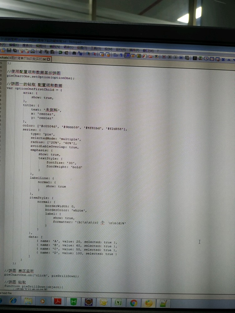The image size is (235, 313).
Task: Click the Cut scissors icon
Action: coord(40,52)
